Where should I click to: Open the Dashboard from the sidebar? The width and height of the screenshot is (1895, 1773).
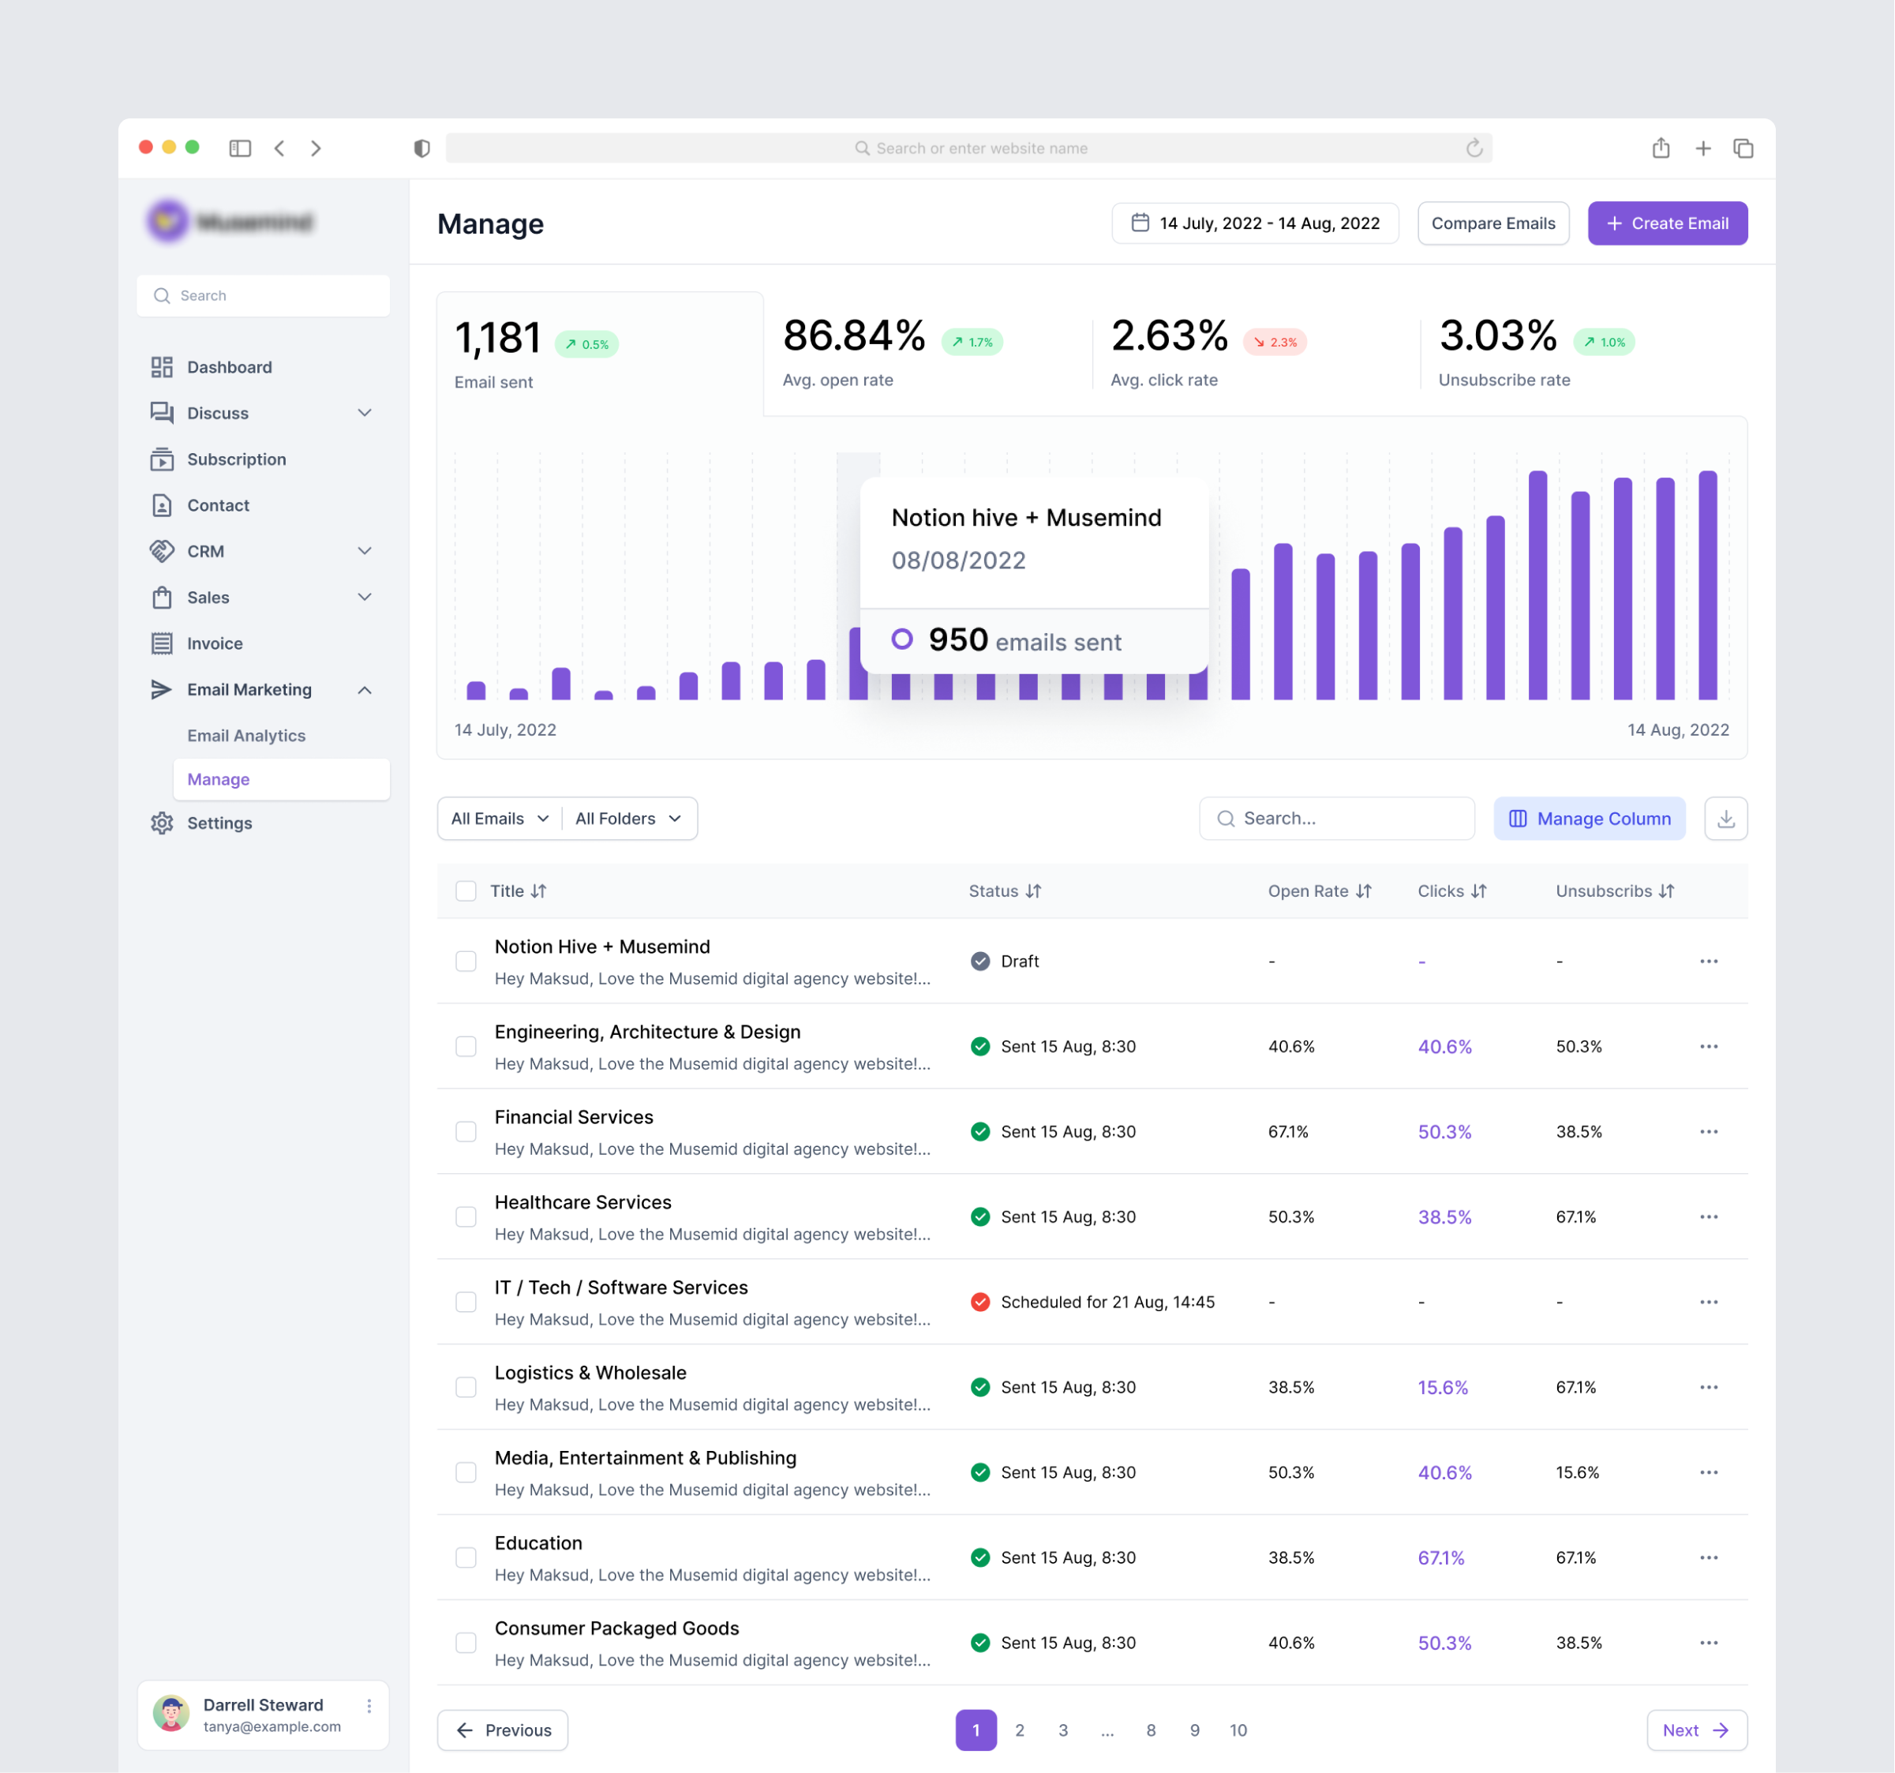point(161,366)
